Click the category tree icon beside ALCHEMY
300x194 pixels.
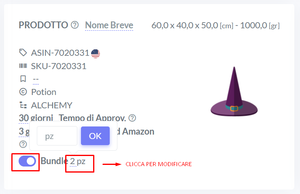pos(23,105)
